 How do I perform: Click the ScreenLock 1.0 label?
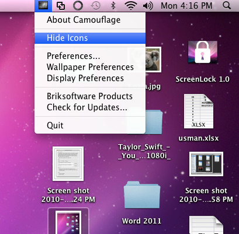pos(203,79)
